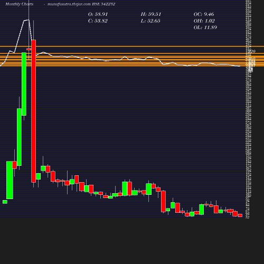
Task: Select the open value "O: 58.91"
Action: point(98,14)
